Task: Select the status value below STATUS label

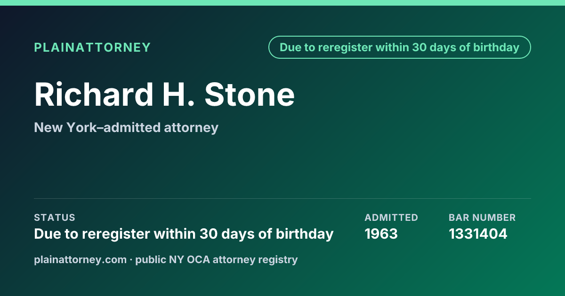Action: (184, 234)
